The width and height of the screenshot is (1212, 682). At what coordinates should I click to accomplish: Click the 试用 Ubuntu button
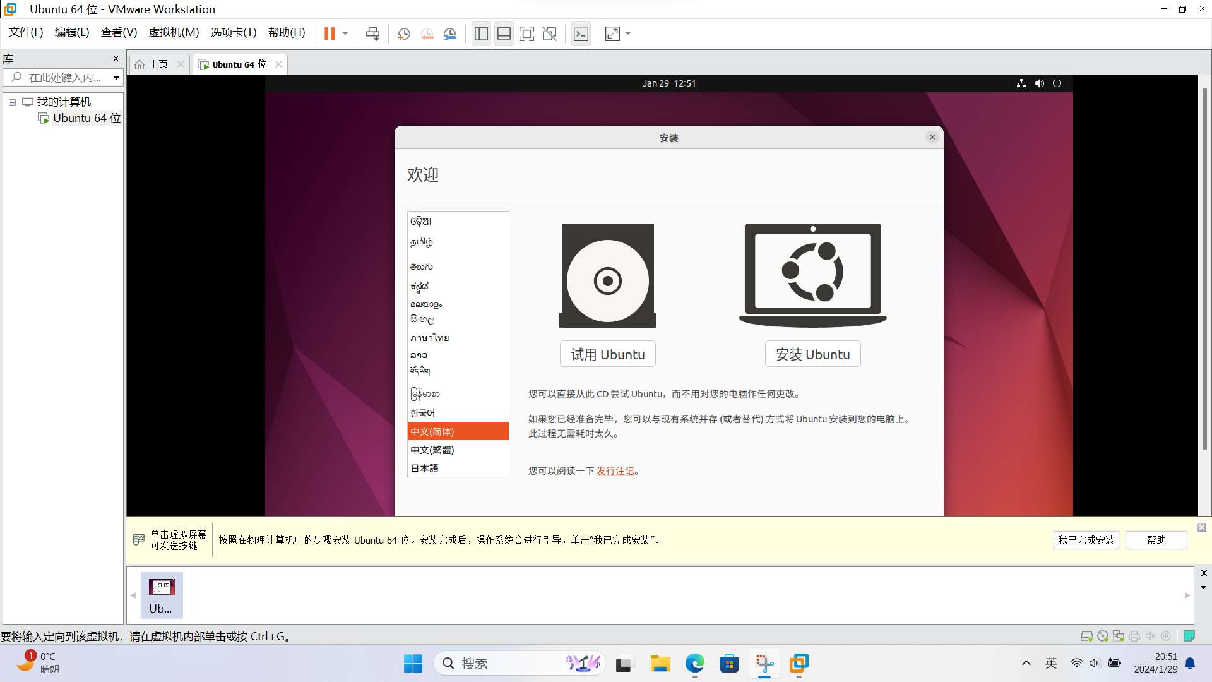[x=608, y=354]
